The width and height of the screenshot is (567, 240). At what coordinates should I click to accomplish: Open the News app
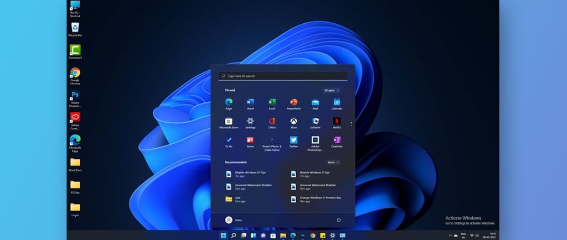250,142
